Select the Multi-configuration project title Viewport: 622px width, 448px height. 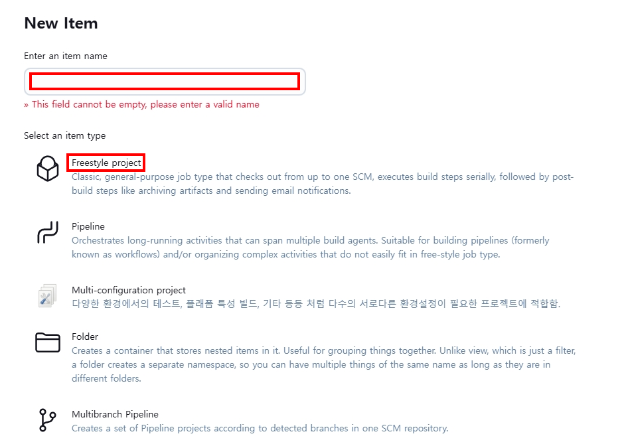pos(129,290)
